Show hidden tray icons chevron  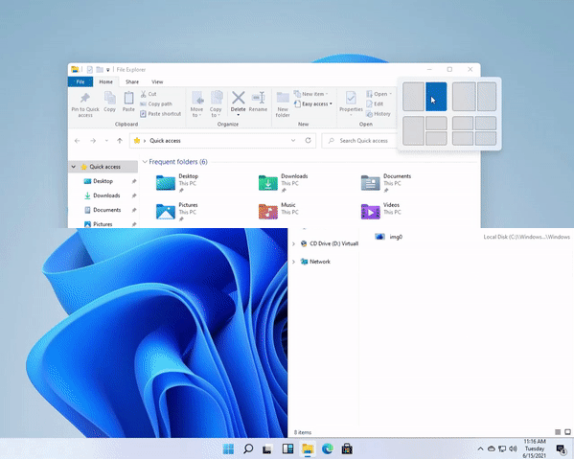tap(481, 448)
